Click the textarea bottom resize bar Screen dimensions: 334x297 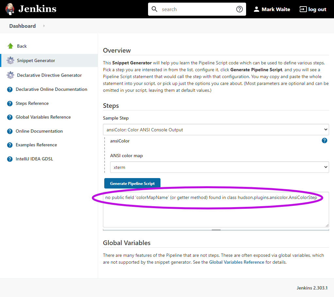(x=216, y=230)
